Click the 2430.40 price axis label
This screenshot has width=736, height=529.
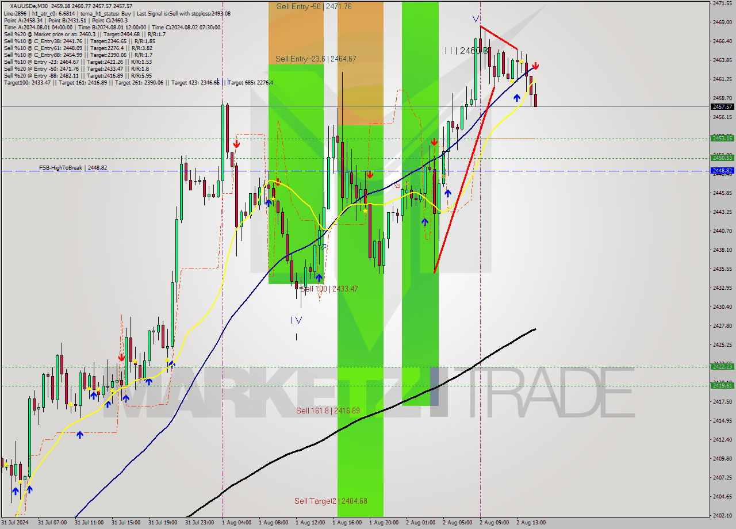722,306
